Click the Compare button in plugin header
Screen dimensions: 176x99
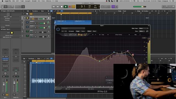[x=71, y=31]
